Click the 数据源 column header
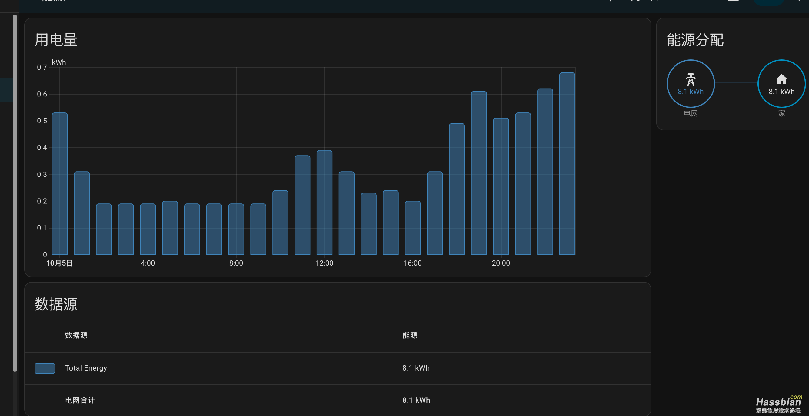 pos(76,335)
